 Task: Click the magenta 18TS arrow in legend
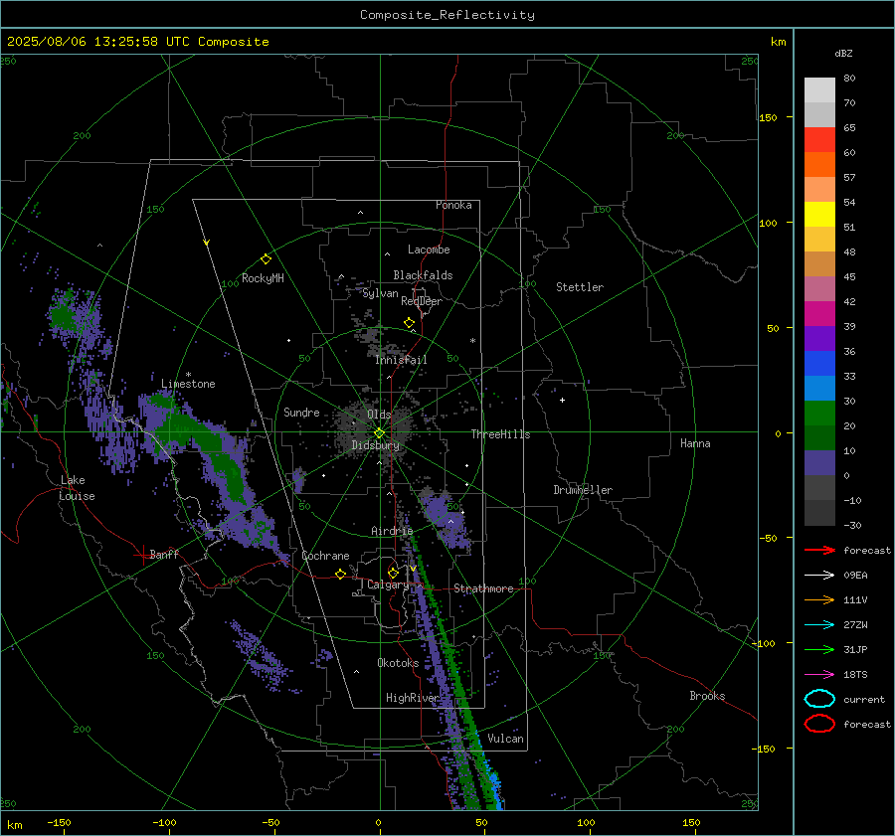[819, 675]
